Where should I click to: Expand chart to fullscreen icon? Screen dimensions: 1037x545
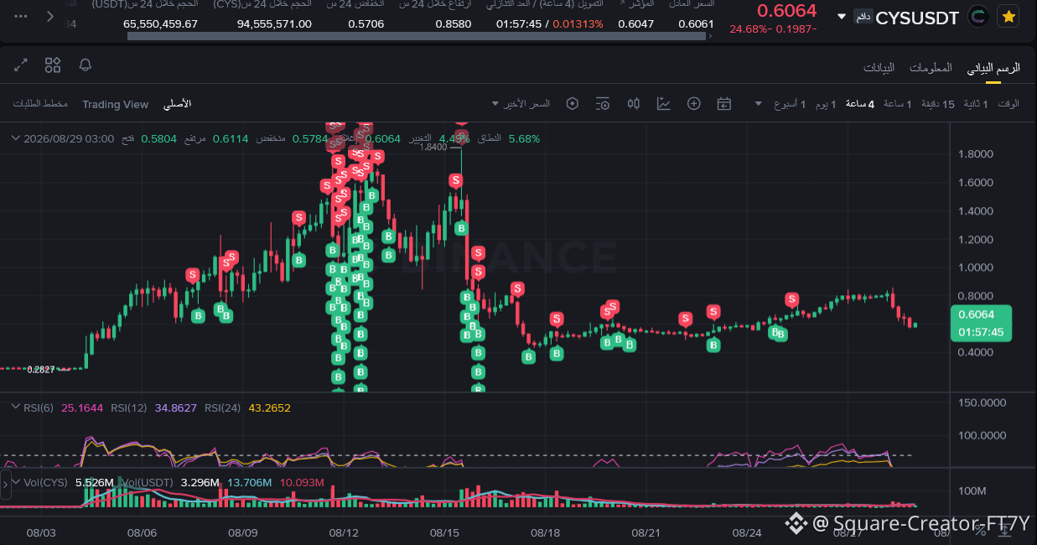[21, 65]
